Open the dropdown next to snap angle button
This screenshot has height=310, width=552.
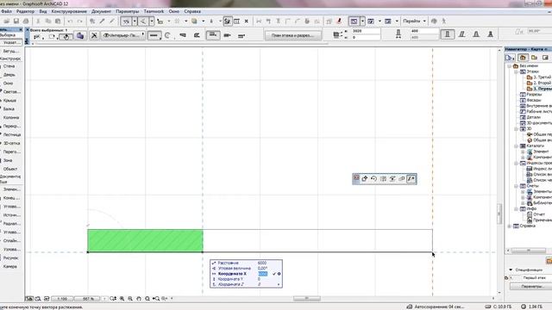[152, 22]
